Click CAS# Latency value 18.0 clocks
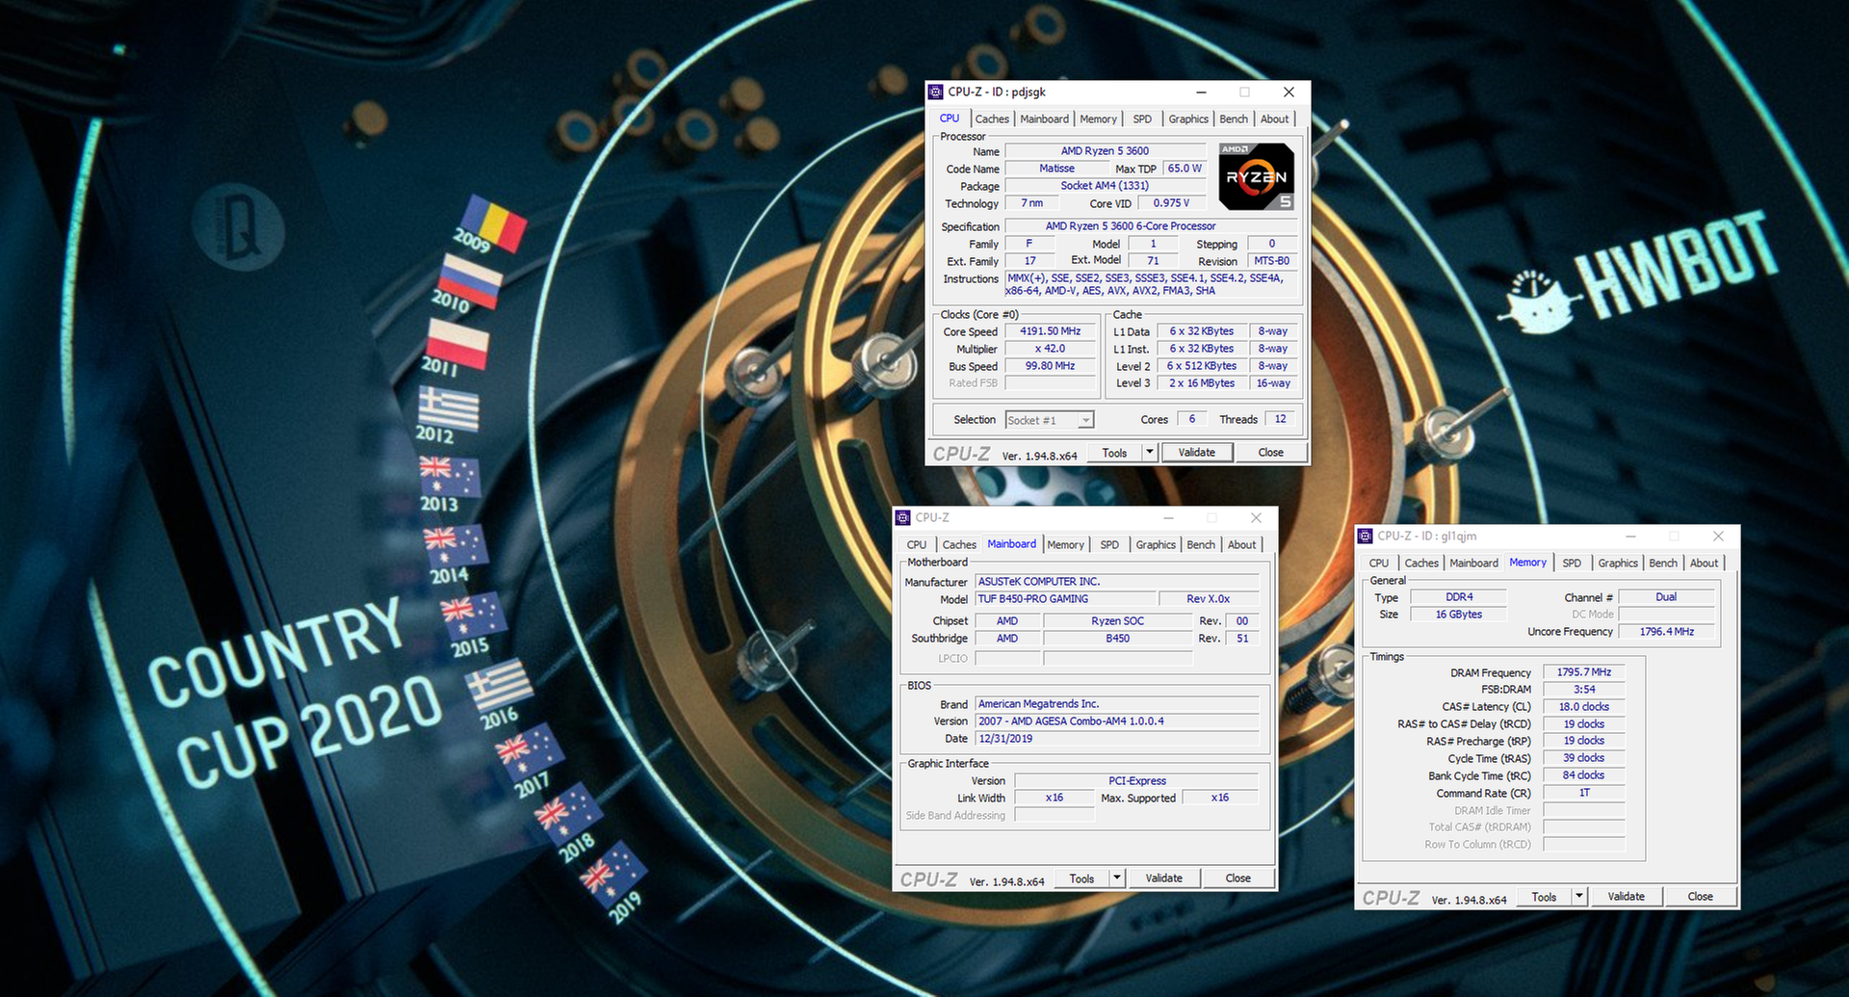 coord(1584,707)
